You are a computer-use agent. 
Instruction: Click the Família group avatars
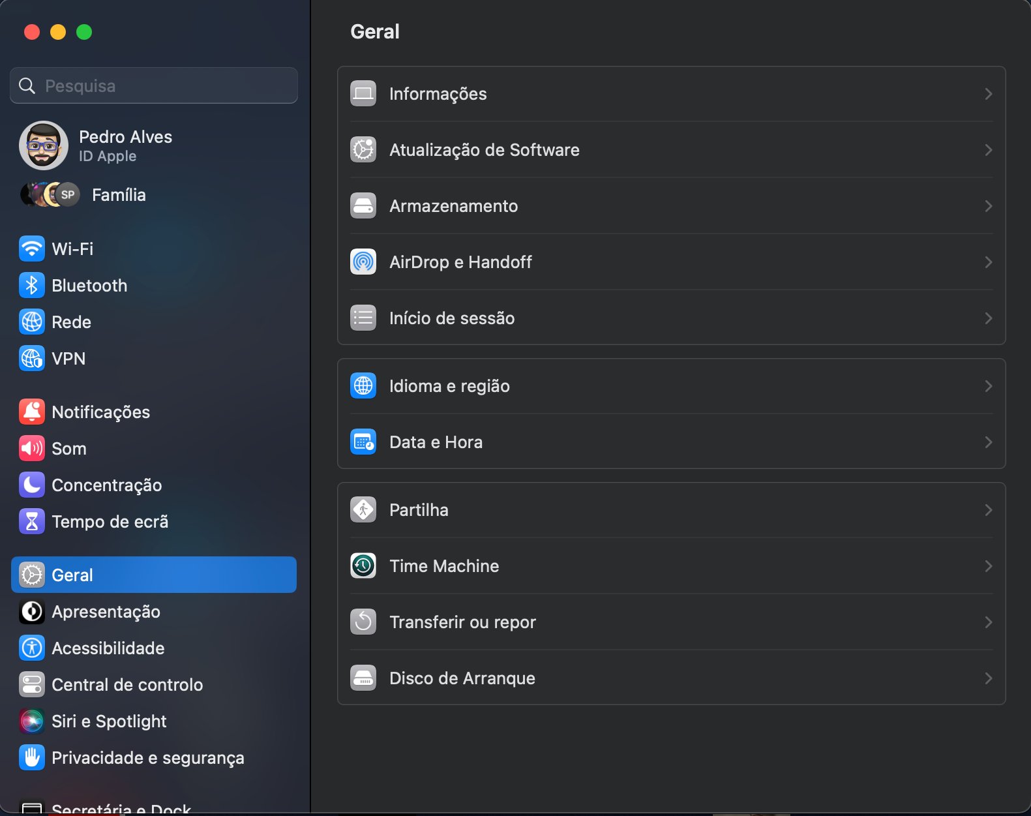[50, 194]
